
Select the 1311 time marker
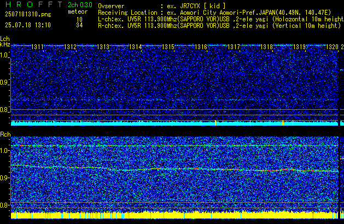click(37, 47)
